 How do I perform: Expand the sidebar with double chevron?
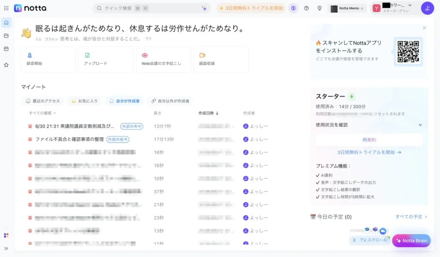coord(6,248)
